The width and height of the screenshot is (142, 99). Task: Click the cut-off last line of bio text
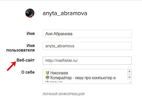[54, 82]
